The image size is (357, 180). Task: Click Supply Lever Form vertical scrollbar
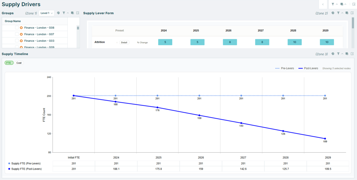pos(353,23)
